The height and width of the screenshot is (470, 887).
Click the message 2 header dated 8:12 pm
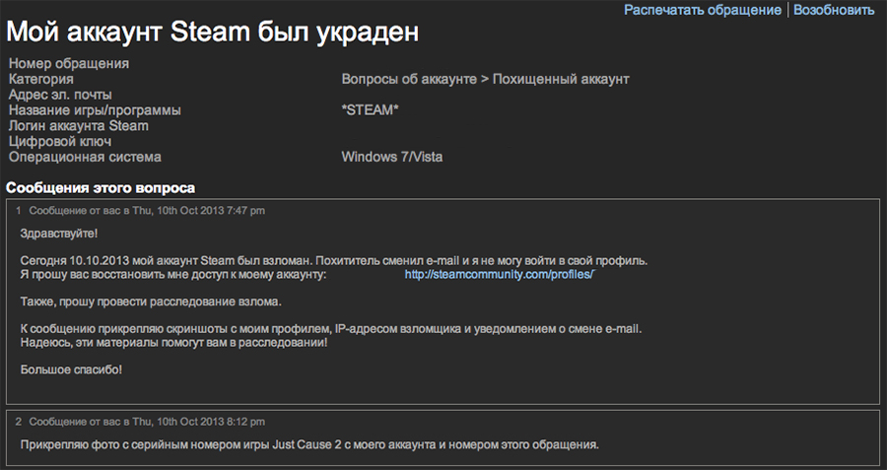[140, 422]
